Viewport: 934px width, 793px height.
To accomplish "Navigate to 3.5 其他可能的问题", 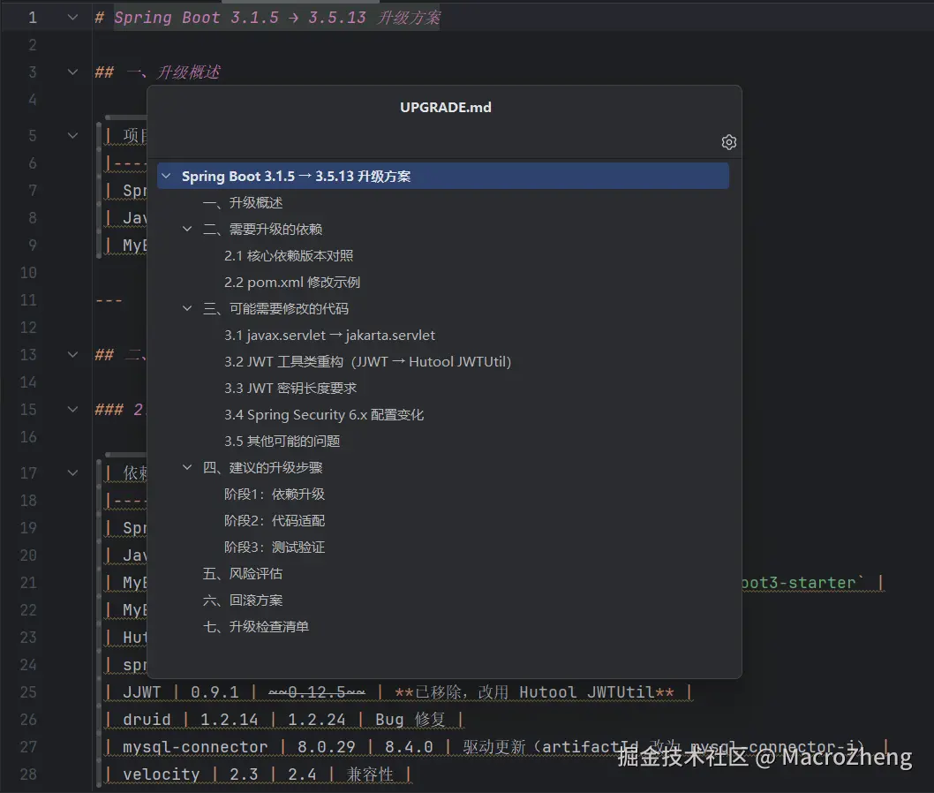I will [282, 442].
